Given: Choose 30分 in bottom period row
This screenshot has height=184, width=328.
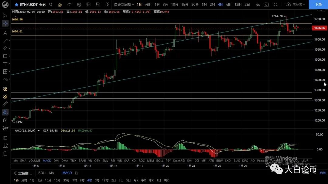Looking at the screenshot, I should tap(66, 180).
